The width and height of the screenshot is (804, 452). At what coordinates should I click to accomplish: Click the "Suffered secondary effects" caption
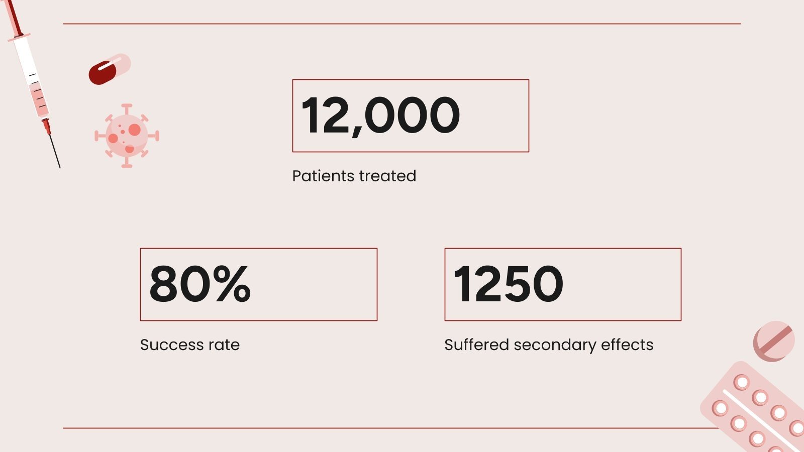(549, 345)
